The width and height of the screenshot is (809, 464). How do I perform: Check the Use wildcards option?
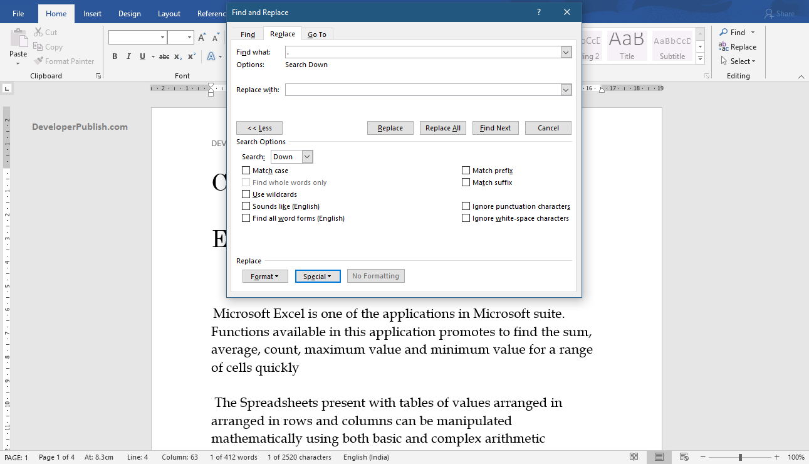pyautogui.click(x=246, y=194)
